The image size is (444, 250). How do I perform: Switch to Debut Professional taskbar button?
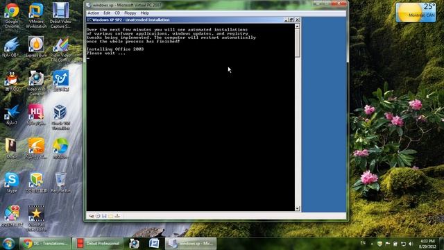(x=98, y=244)
